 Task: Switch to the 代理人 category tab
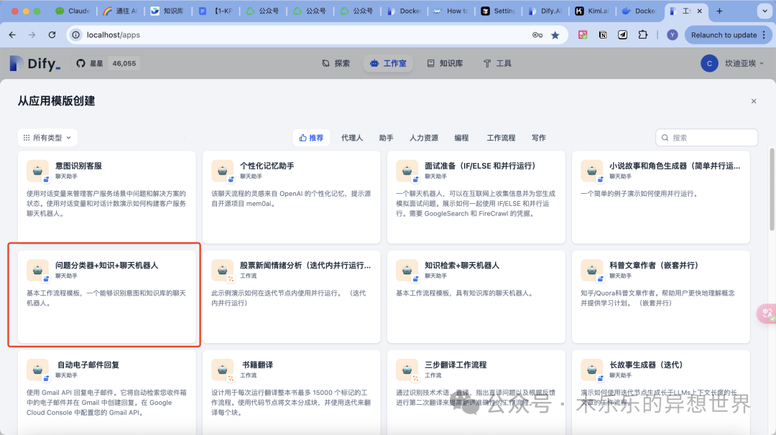[x=352, y=138]
